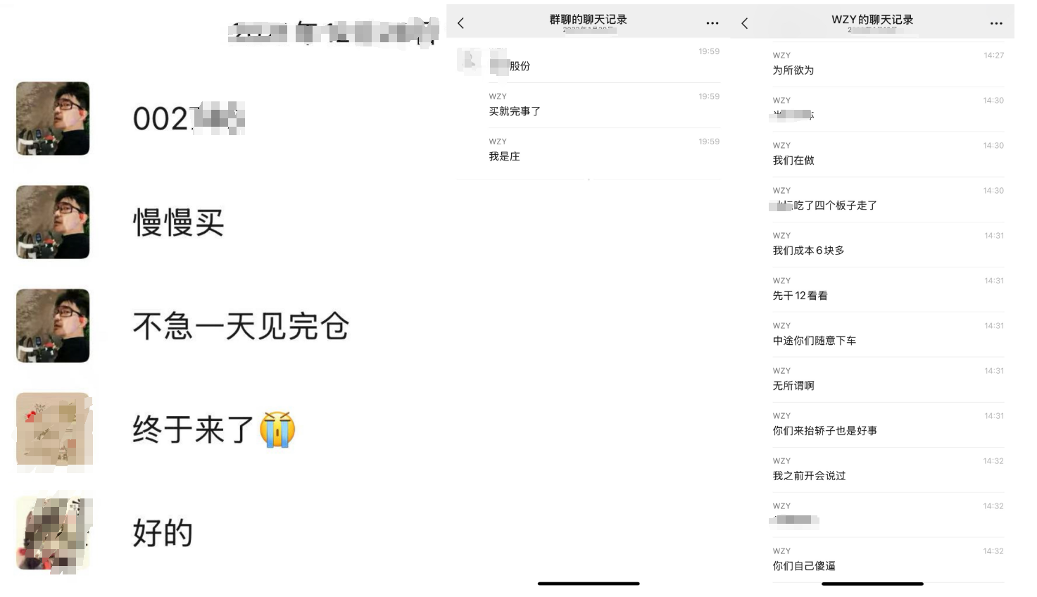Select the 为所欲为 message
The width and height of the screenshot is (1037, 597).
click(888, 64)
